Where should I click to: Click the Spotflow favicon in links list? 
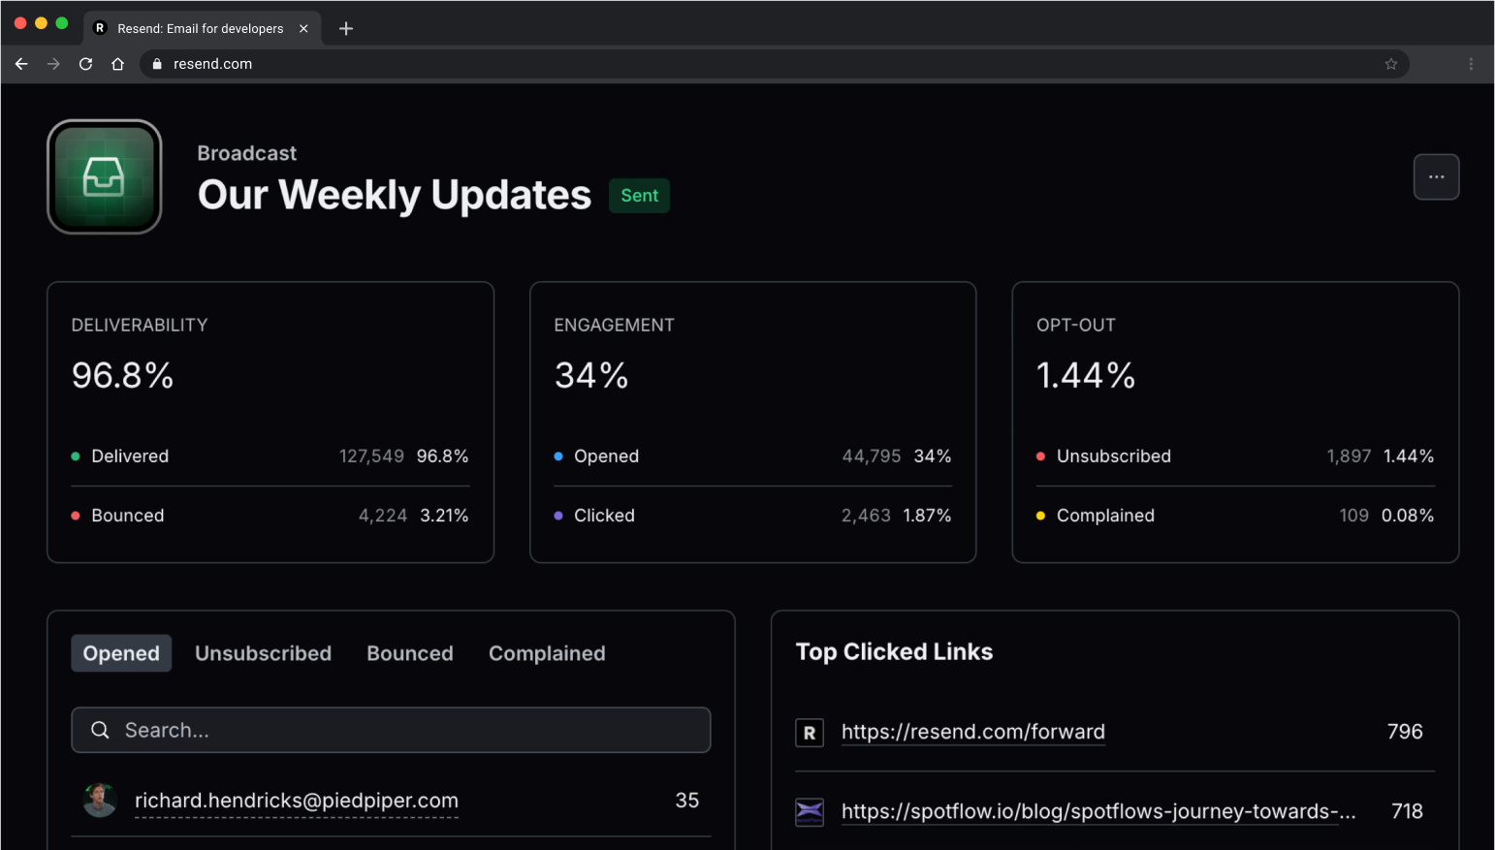pos(810,812)
